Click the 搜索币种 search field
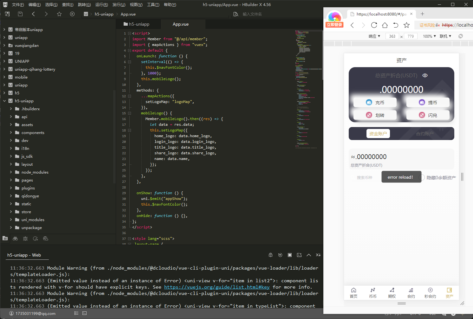Image resolution: width=473 pixels, height=319 pixels. [x=365, y=178]
